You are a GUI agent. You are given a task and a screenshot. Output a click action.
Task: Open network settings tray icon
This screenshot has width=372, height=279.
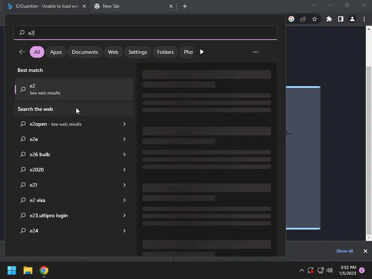coord(320,270)
